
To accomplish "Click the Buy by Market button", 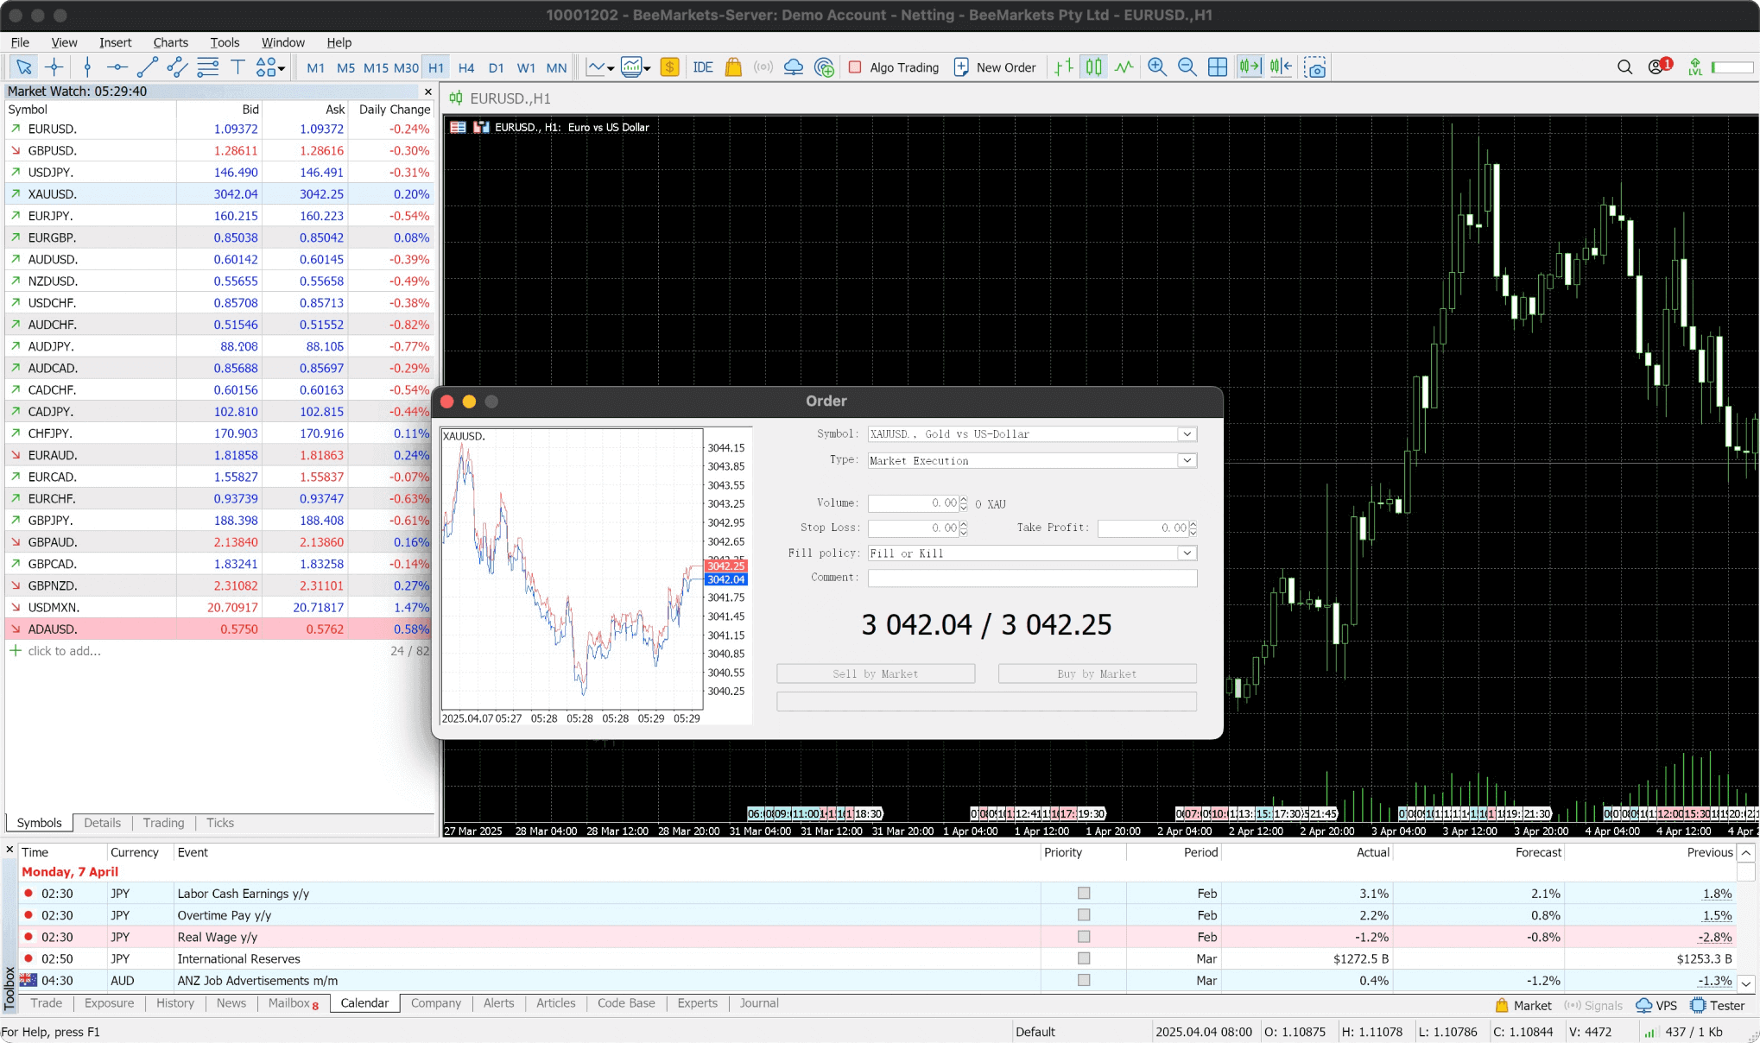I will [1096, 673].
